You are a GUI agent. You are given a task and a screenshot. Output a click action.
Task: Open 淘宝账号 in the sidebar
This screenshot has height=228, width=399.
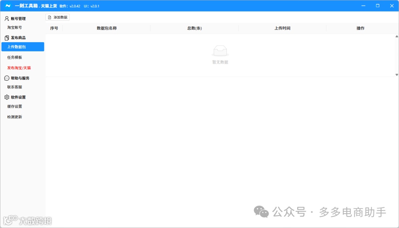tap(14, 27)
